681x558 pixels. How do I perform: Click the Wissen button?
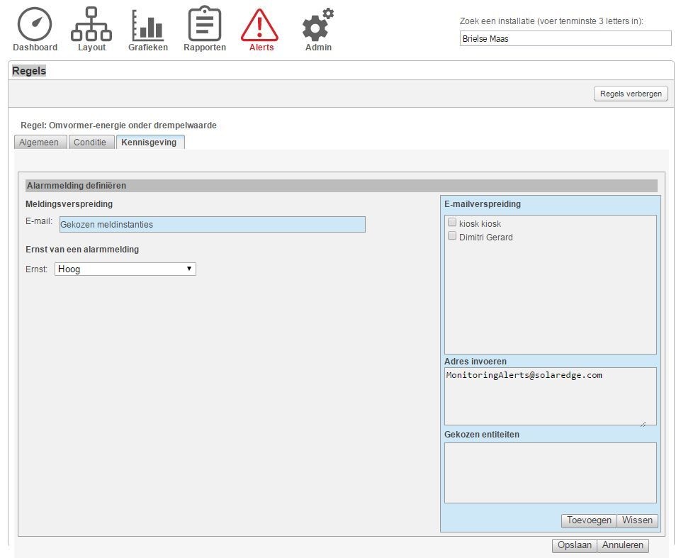(x=637, y=520)
